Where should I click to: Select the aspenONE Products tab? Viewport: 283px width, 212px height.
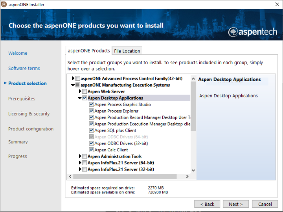click(x=89, y=50)
